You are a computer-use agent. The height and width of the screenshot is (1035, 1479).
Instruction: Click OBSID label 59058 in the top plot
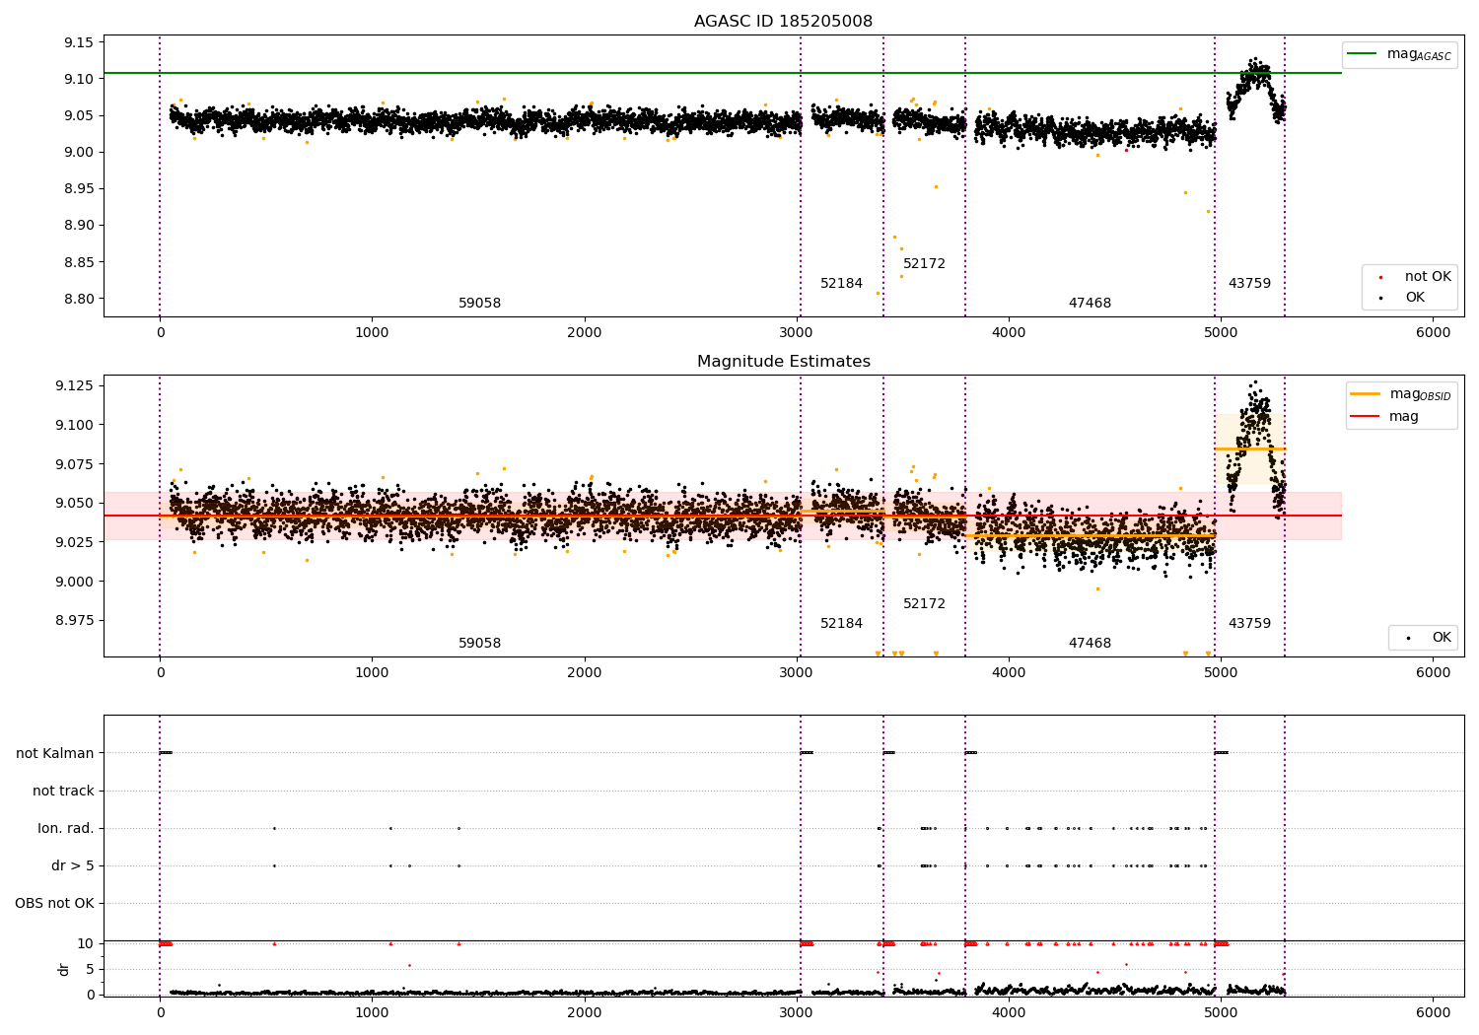tap(479, 304)
